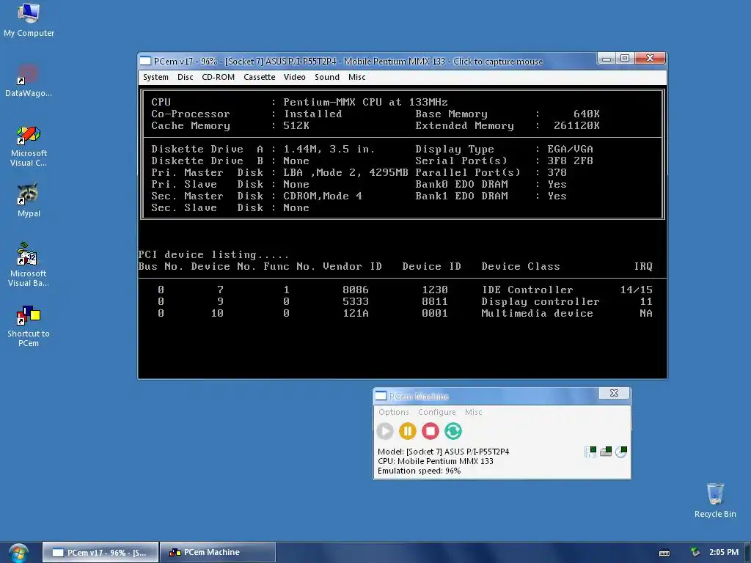Screen dimensions: 751x563
Task: Open the Misc menu in PCem v17 window
Action: [356, 77]
